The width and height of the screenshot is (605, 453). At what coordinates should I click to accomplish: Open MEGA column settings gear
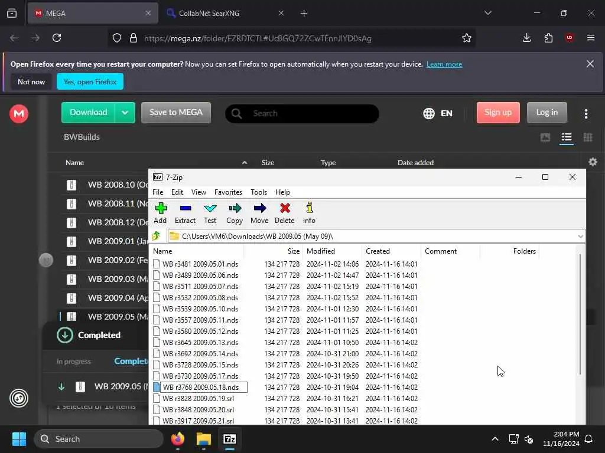pos(593,162)
